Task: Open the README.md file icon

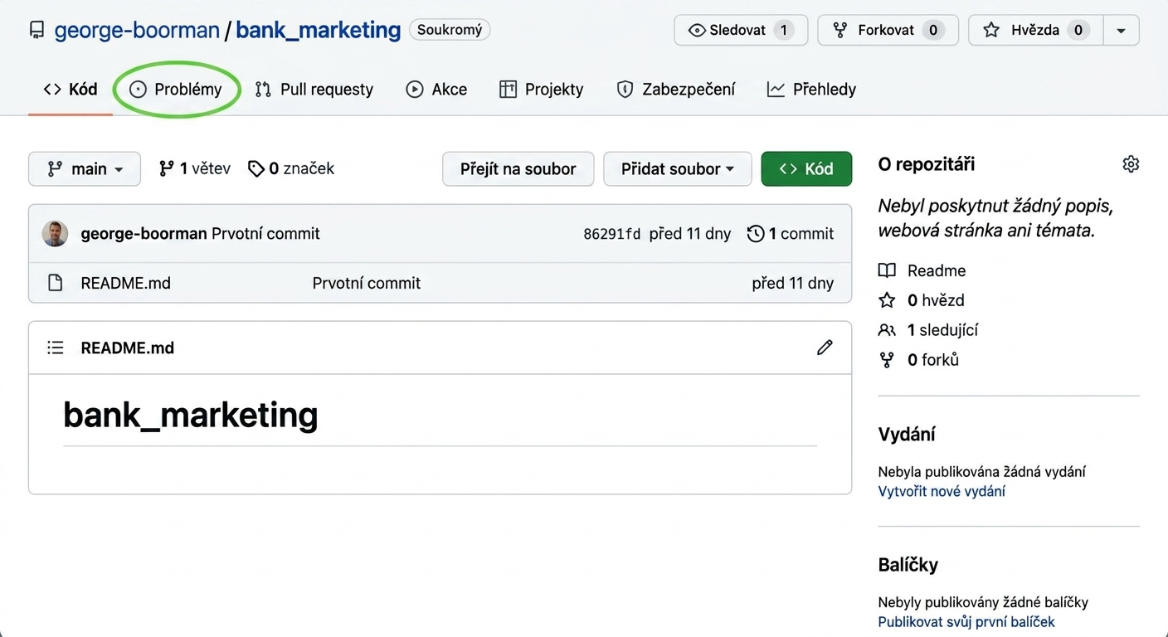Action: click(55, 283)
